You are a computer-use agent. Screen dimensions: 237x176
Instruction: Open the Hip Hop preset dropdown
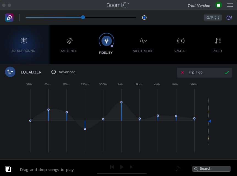pos(204,72)
